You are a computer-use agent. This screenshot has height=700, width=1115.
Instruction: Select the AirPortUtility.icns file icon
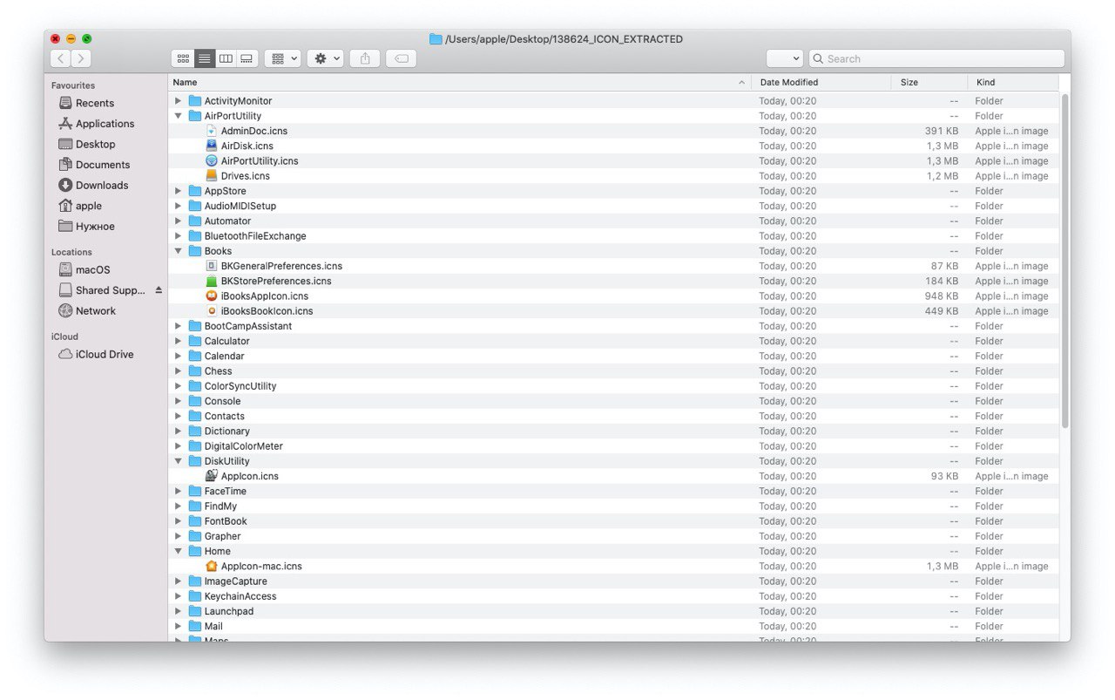point(212,160)
